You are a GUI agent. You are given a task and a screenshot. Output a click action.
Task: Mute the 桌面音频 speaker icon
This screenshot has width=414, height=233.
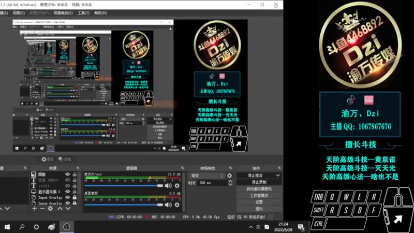pos(168,205)
